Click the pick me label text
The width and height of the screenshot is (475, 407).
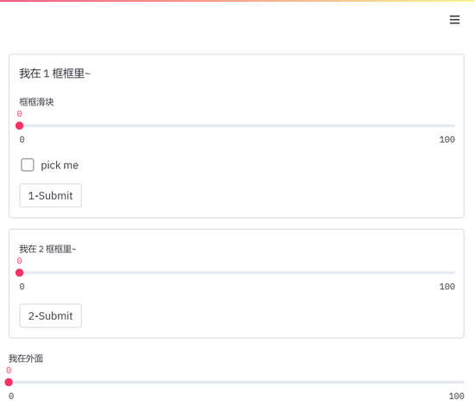60,165
